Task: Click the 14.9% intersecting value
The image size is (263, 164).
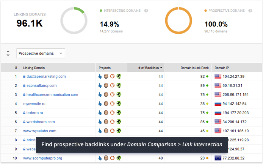Action: click(x=110, y=25)
